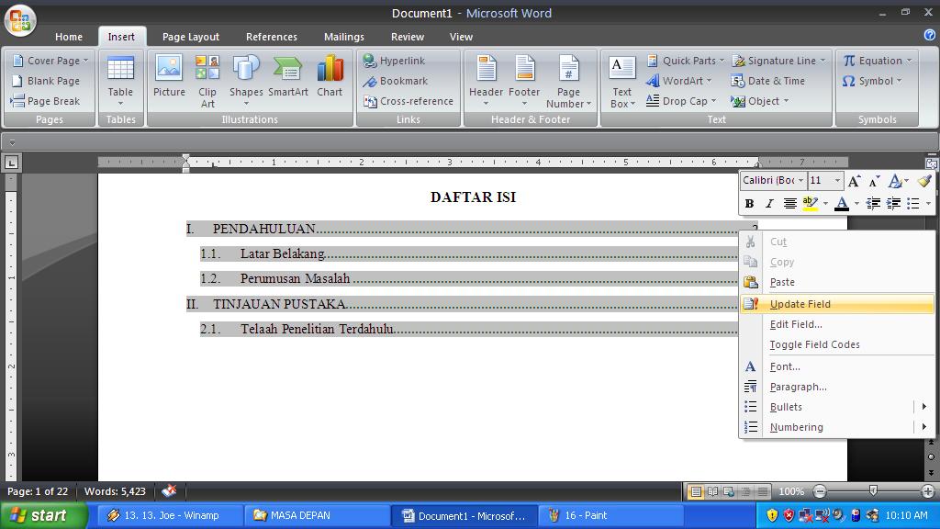
Task: Switch to Draft view
Action: coord(762,492)
